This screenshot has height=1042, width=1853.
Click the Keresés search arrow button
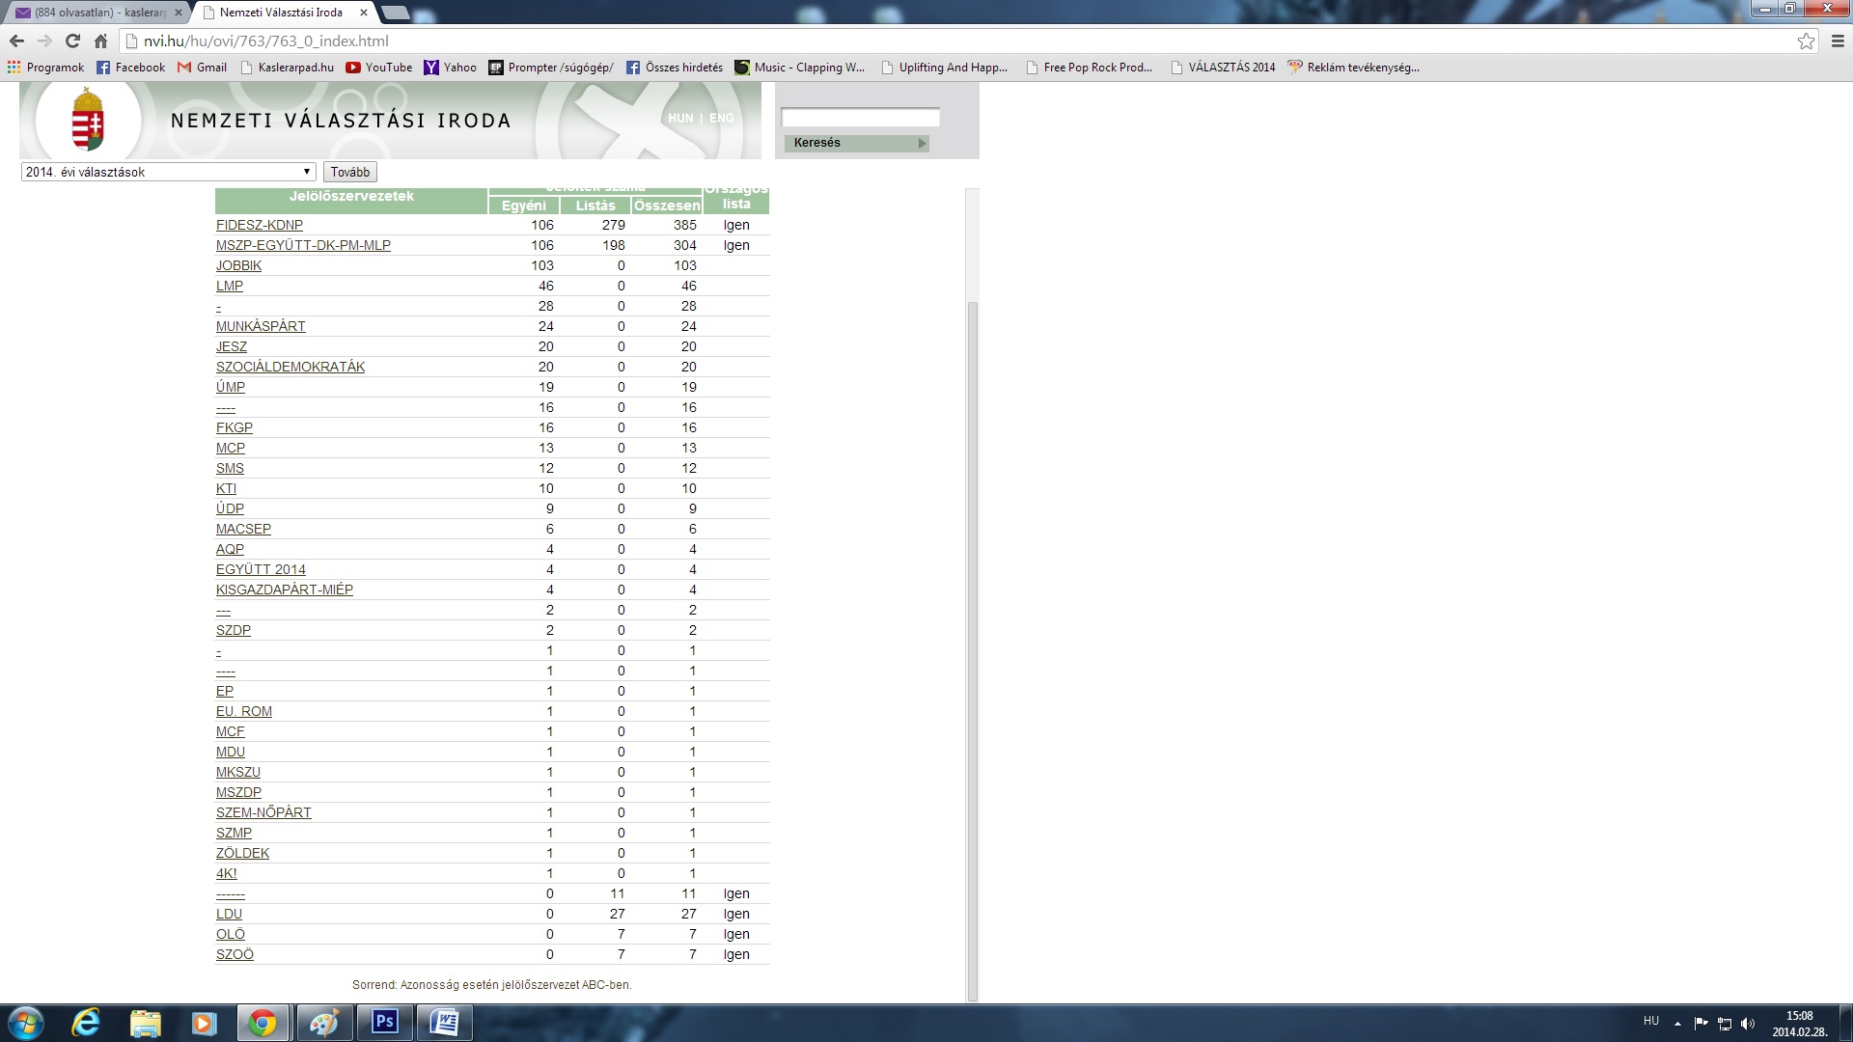922,143
